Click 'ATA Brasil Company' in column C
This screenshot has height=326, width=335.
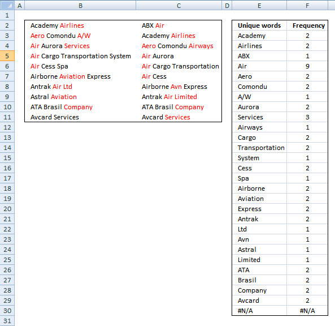[x=179, y=107]
